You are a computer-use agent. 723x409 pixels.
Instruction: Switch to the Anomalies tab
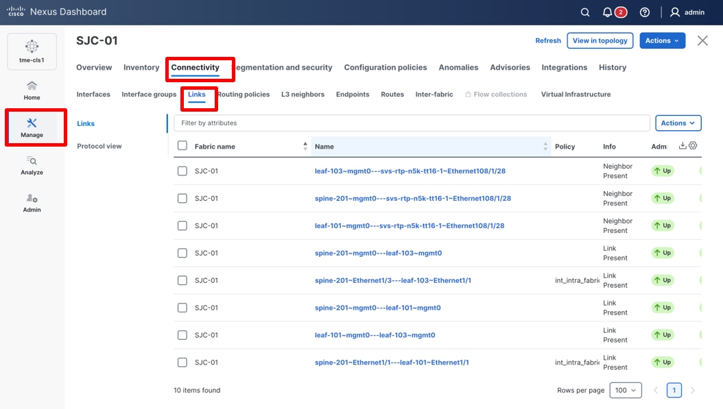click(458, 67)
